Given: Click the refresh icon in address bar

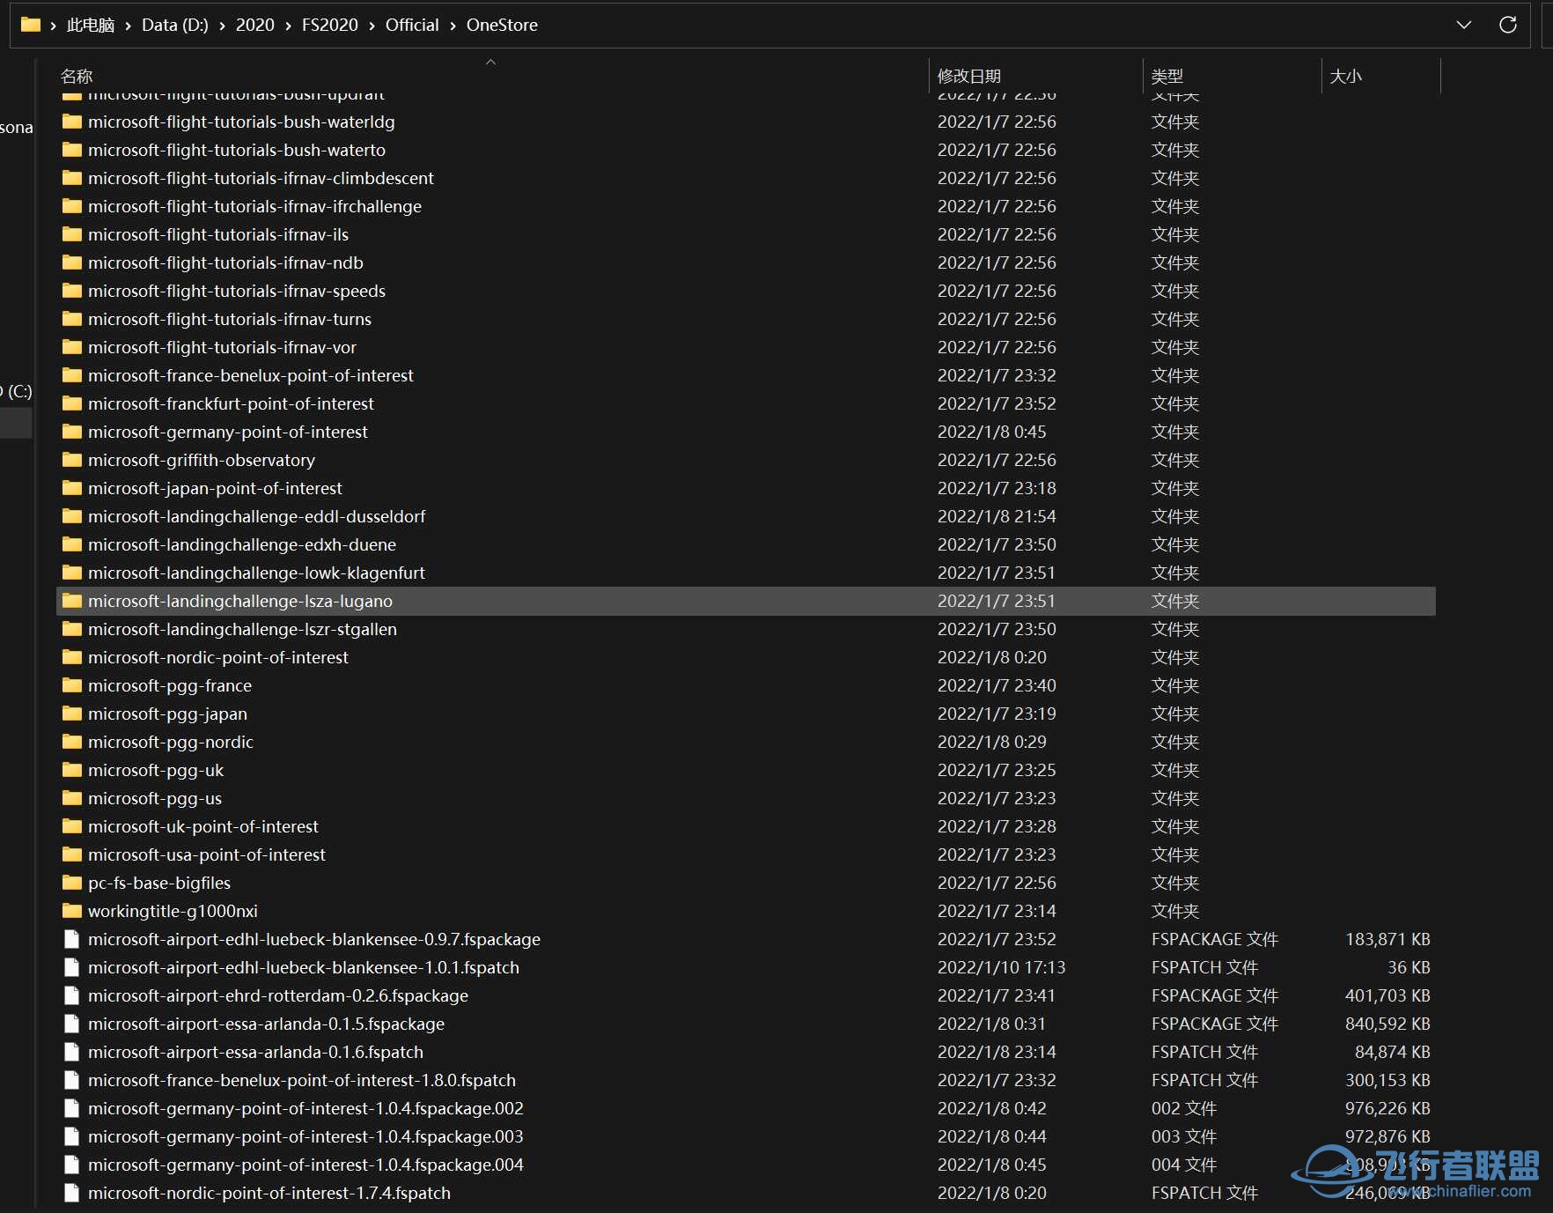Looking at the screenshot, I should [1507, 25].
